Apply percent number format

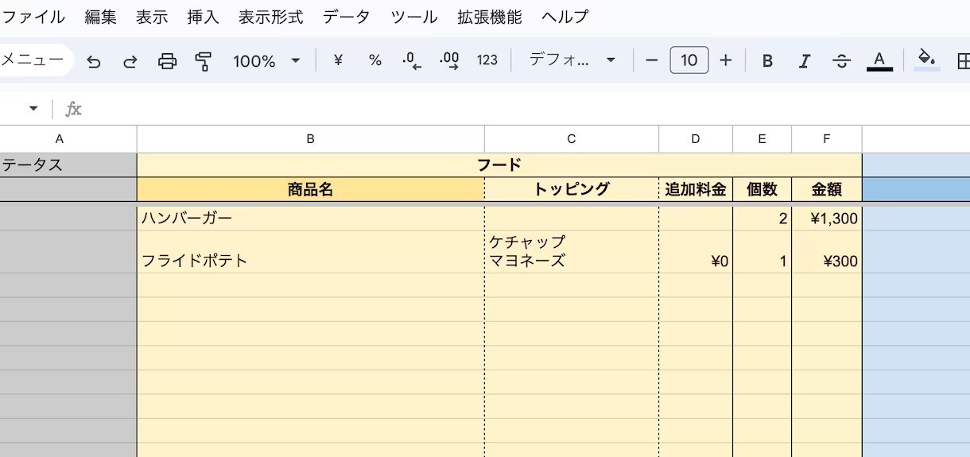[375, 60]
